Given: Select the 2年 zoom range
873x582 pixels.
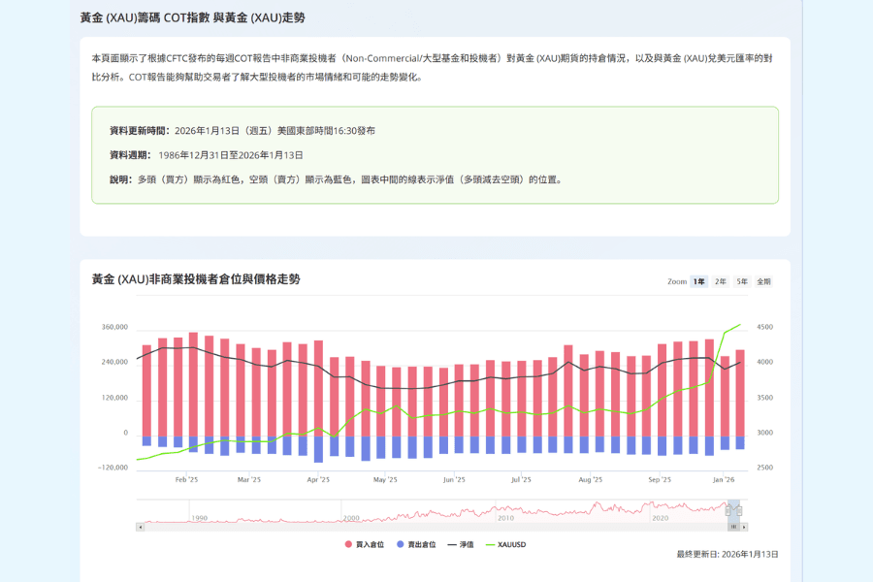Looking at the screenshot, I should click(720, 281).
